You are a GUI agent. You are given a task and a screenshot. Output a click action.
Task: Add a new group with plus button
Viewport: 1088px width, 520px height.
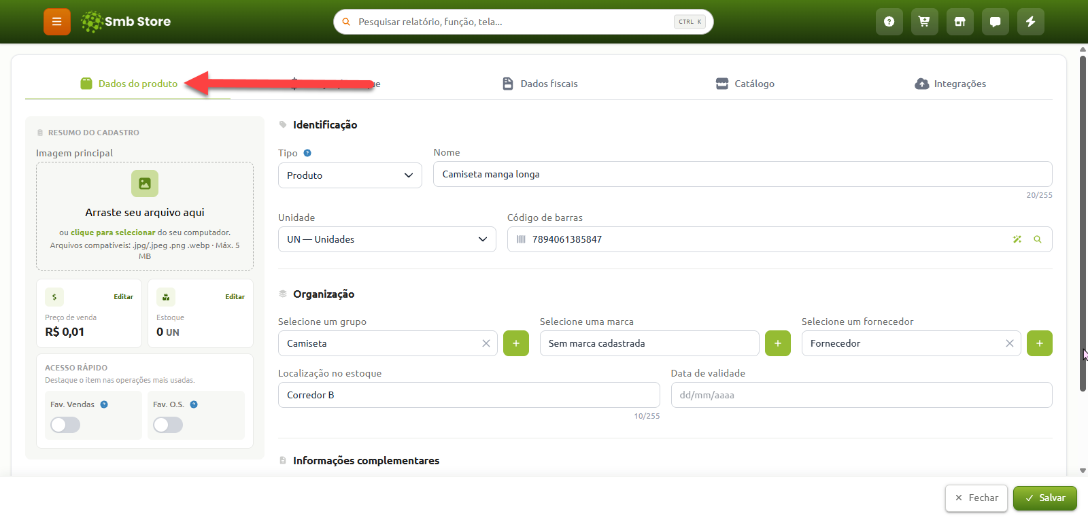[516, 343]
